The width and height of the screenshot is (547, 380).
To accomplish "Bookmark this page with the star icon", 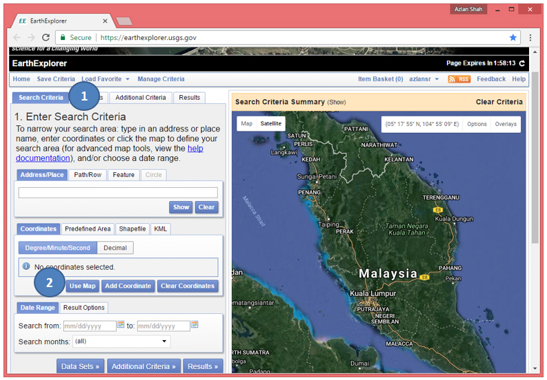I will 513,37.
